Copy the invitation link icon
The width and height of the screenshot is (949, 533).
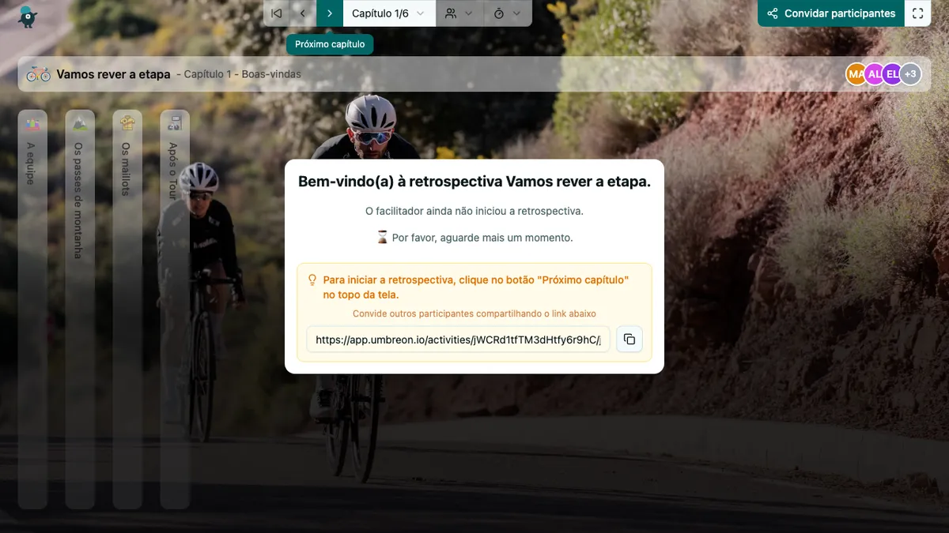pos(630,340)
